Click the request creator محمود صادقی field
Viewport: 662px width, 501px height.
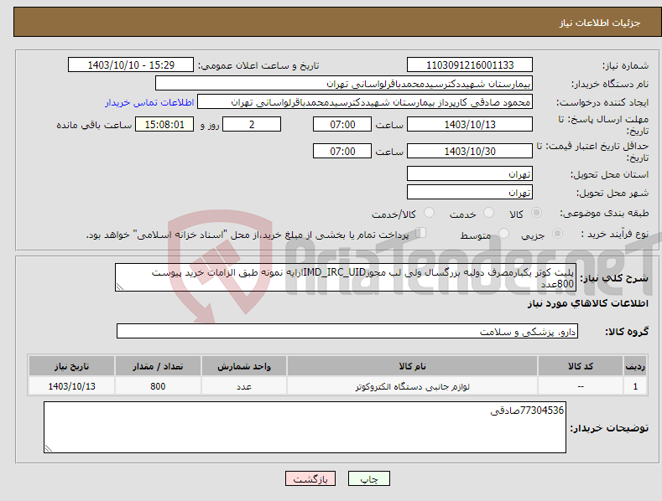tap(365, 102)
